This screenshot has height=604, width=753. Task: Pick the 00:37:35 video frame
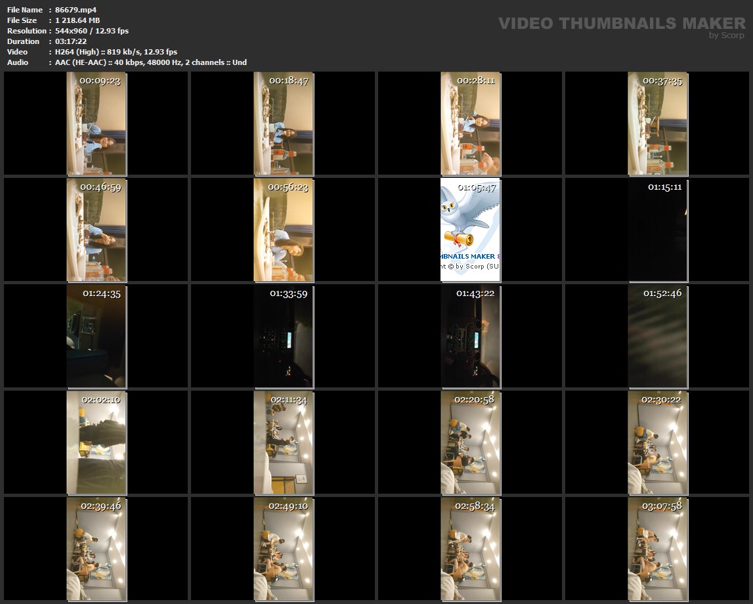click(x=657, y=123)
